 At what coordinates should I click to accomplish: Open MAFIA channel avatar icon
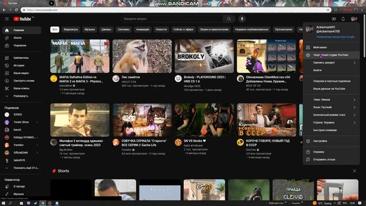(54, 79)
